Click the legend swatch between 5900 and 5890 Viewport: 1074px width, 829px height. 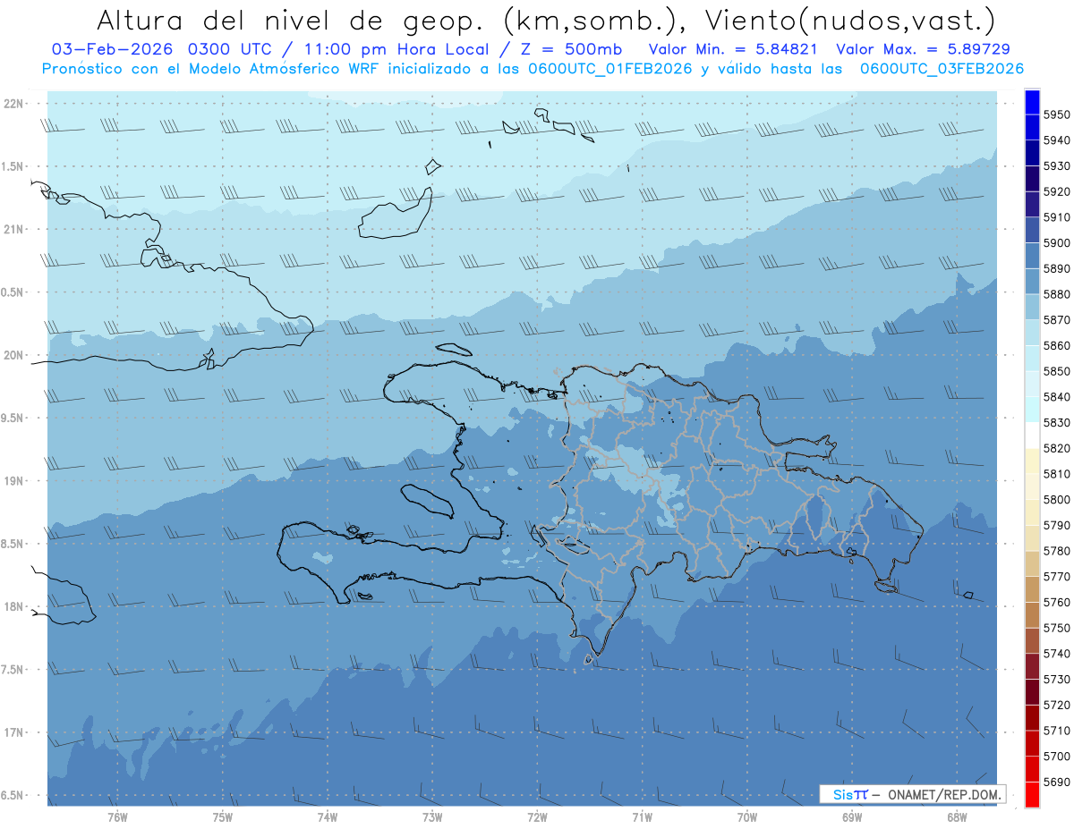click(x=1032, y=256)
